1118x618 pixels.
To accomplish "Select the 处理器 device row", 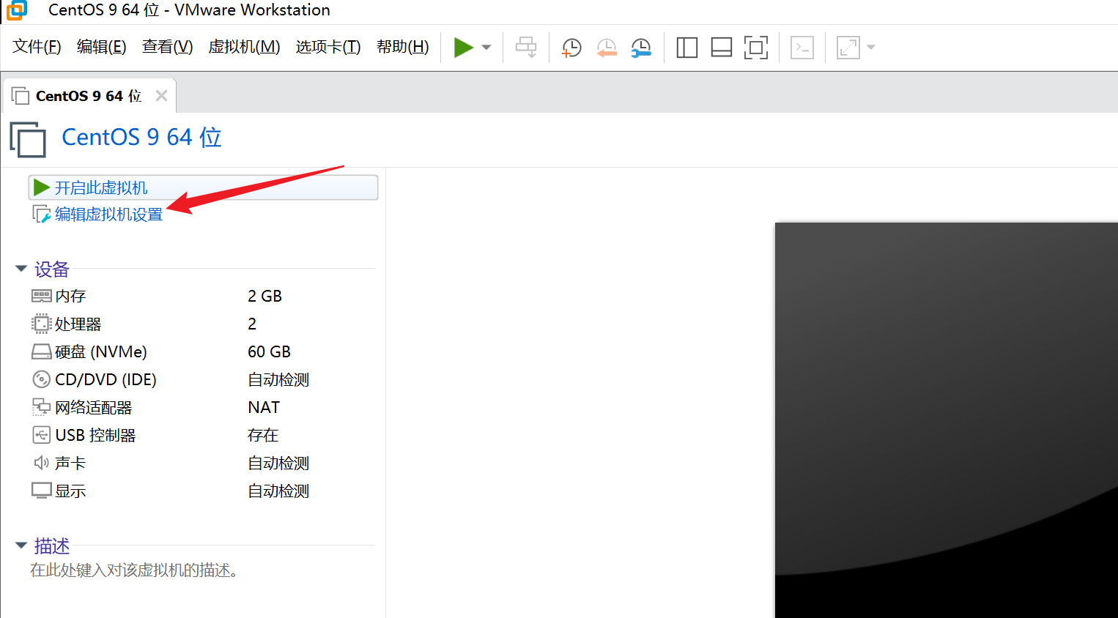I will 201,324.
